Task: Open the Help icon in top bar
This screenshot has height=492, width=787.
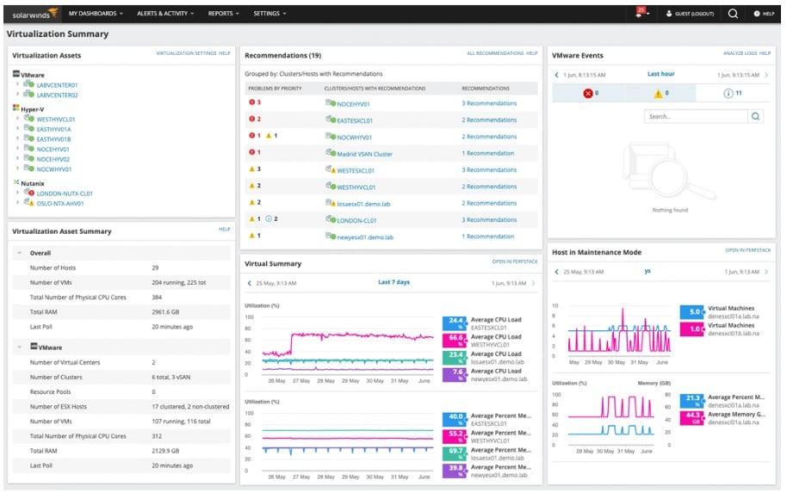Action: point(756,14)
